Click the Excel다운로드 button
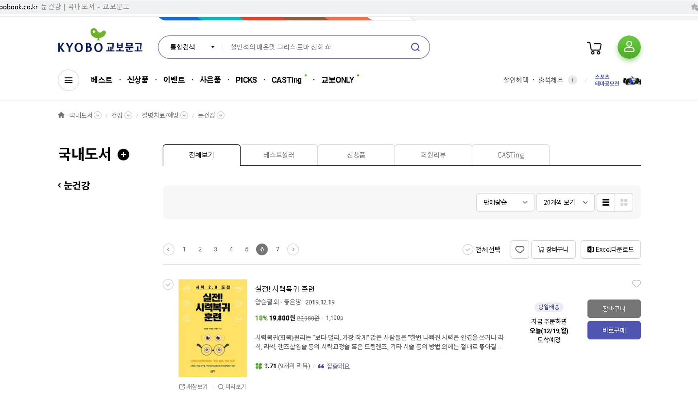This screenshot has height=393, width=698. [x=610, y=250]
